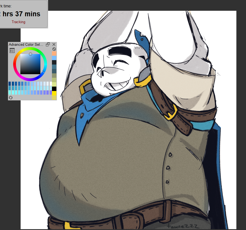246x230 pixels.
Task: Close the Advanced Color Selector docker
Action: 54,44
